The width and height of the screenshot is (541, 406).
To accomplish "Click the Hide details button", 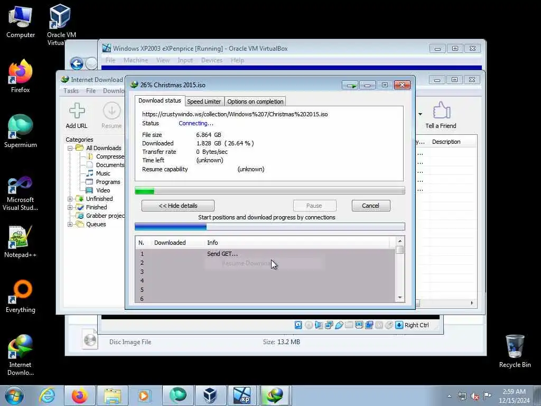I will [x=178, y=206].
